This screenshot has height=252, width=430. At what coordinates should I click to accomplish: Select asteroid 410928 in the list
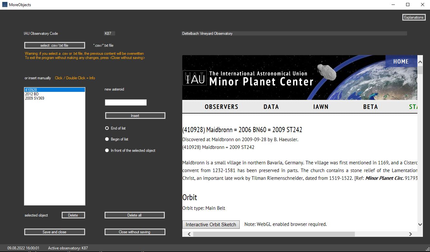click(x=55, y=90)
